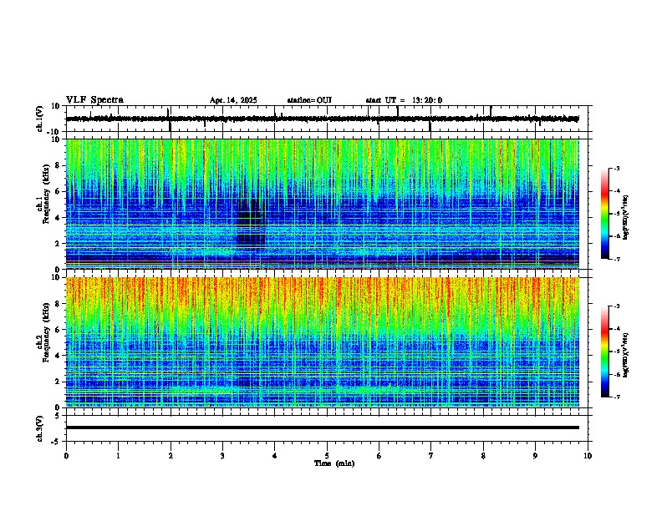Screen dimensions: 662x511
Task: Click the "10" tick on the Time axis
Action: (x=588, y=456)
